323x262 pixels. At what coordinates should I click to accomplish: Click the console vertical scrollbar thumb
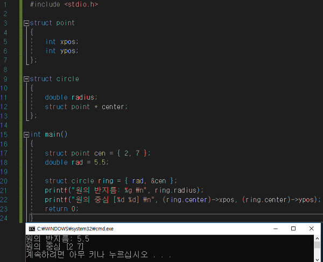coord(317,245)
